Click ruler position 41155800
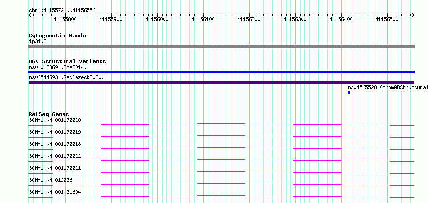This screenshot has width=428, height=203. tap(65, 19)
